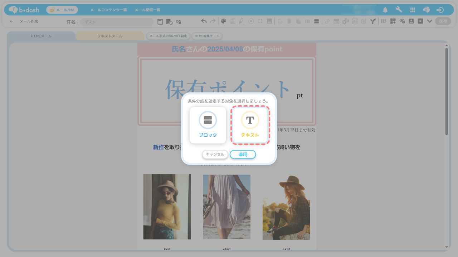Switch to the テキストメール tab
Image resolution: width=458 pixels, height=257 pixels.
click(x=110, y=36)
